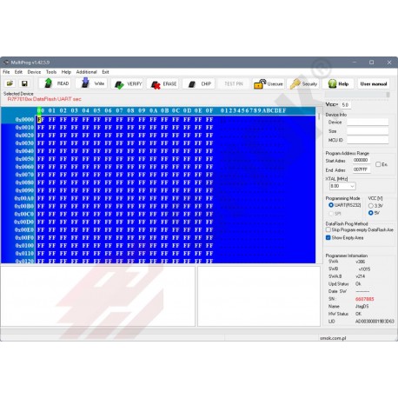This screenshot has height=398, width=398.
Task: Click the Write chip icon
Action: (x=85, y=83)
